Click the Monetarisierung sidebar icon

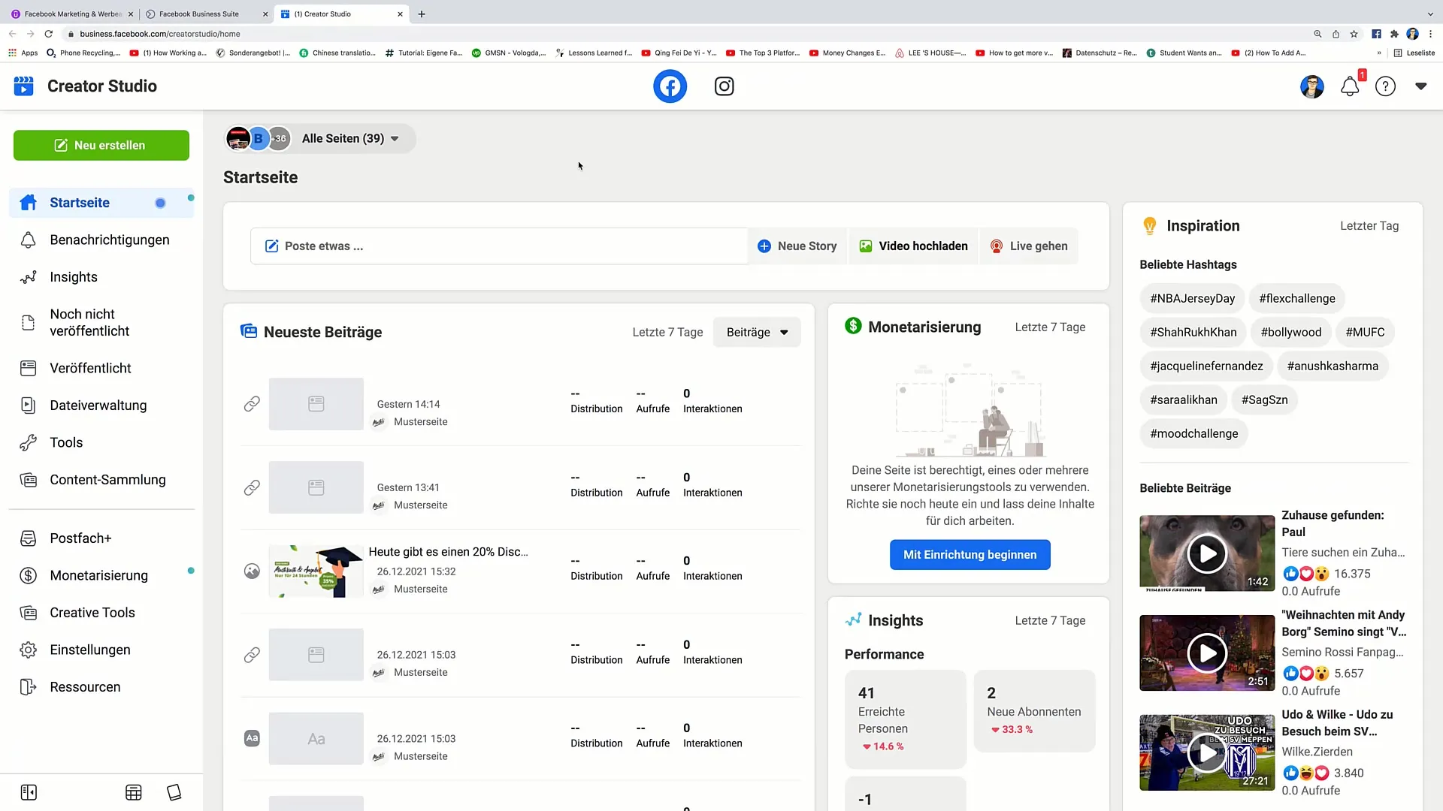click(x=28, y=574)
